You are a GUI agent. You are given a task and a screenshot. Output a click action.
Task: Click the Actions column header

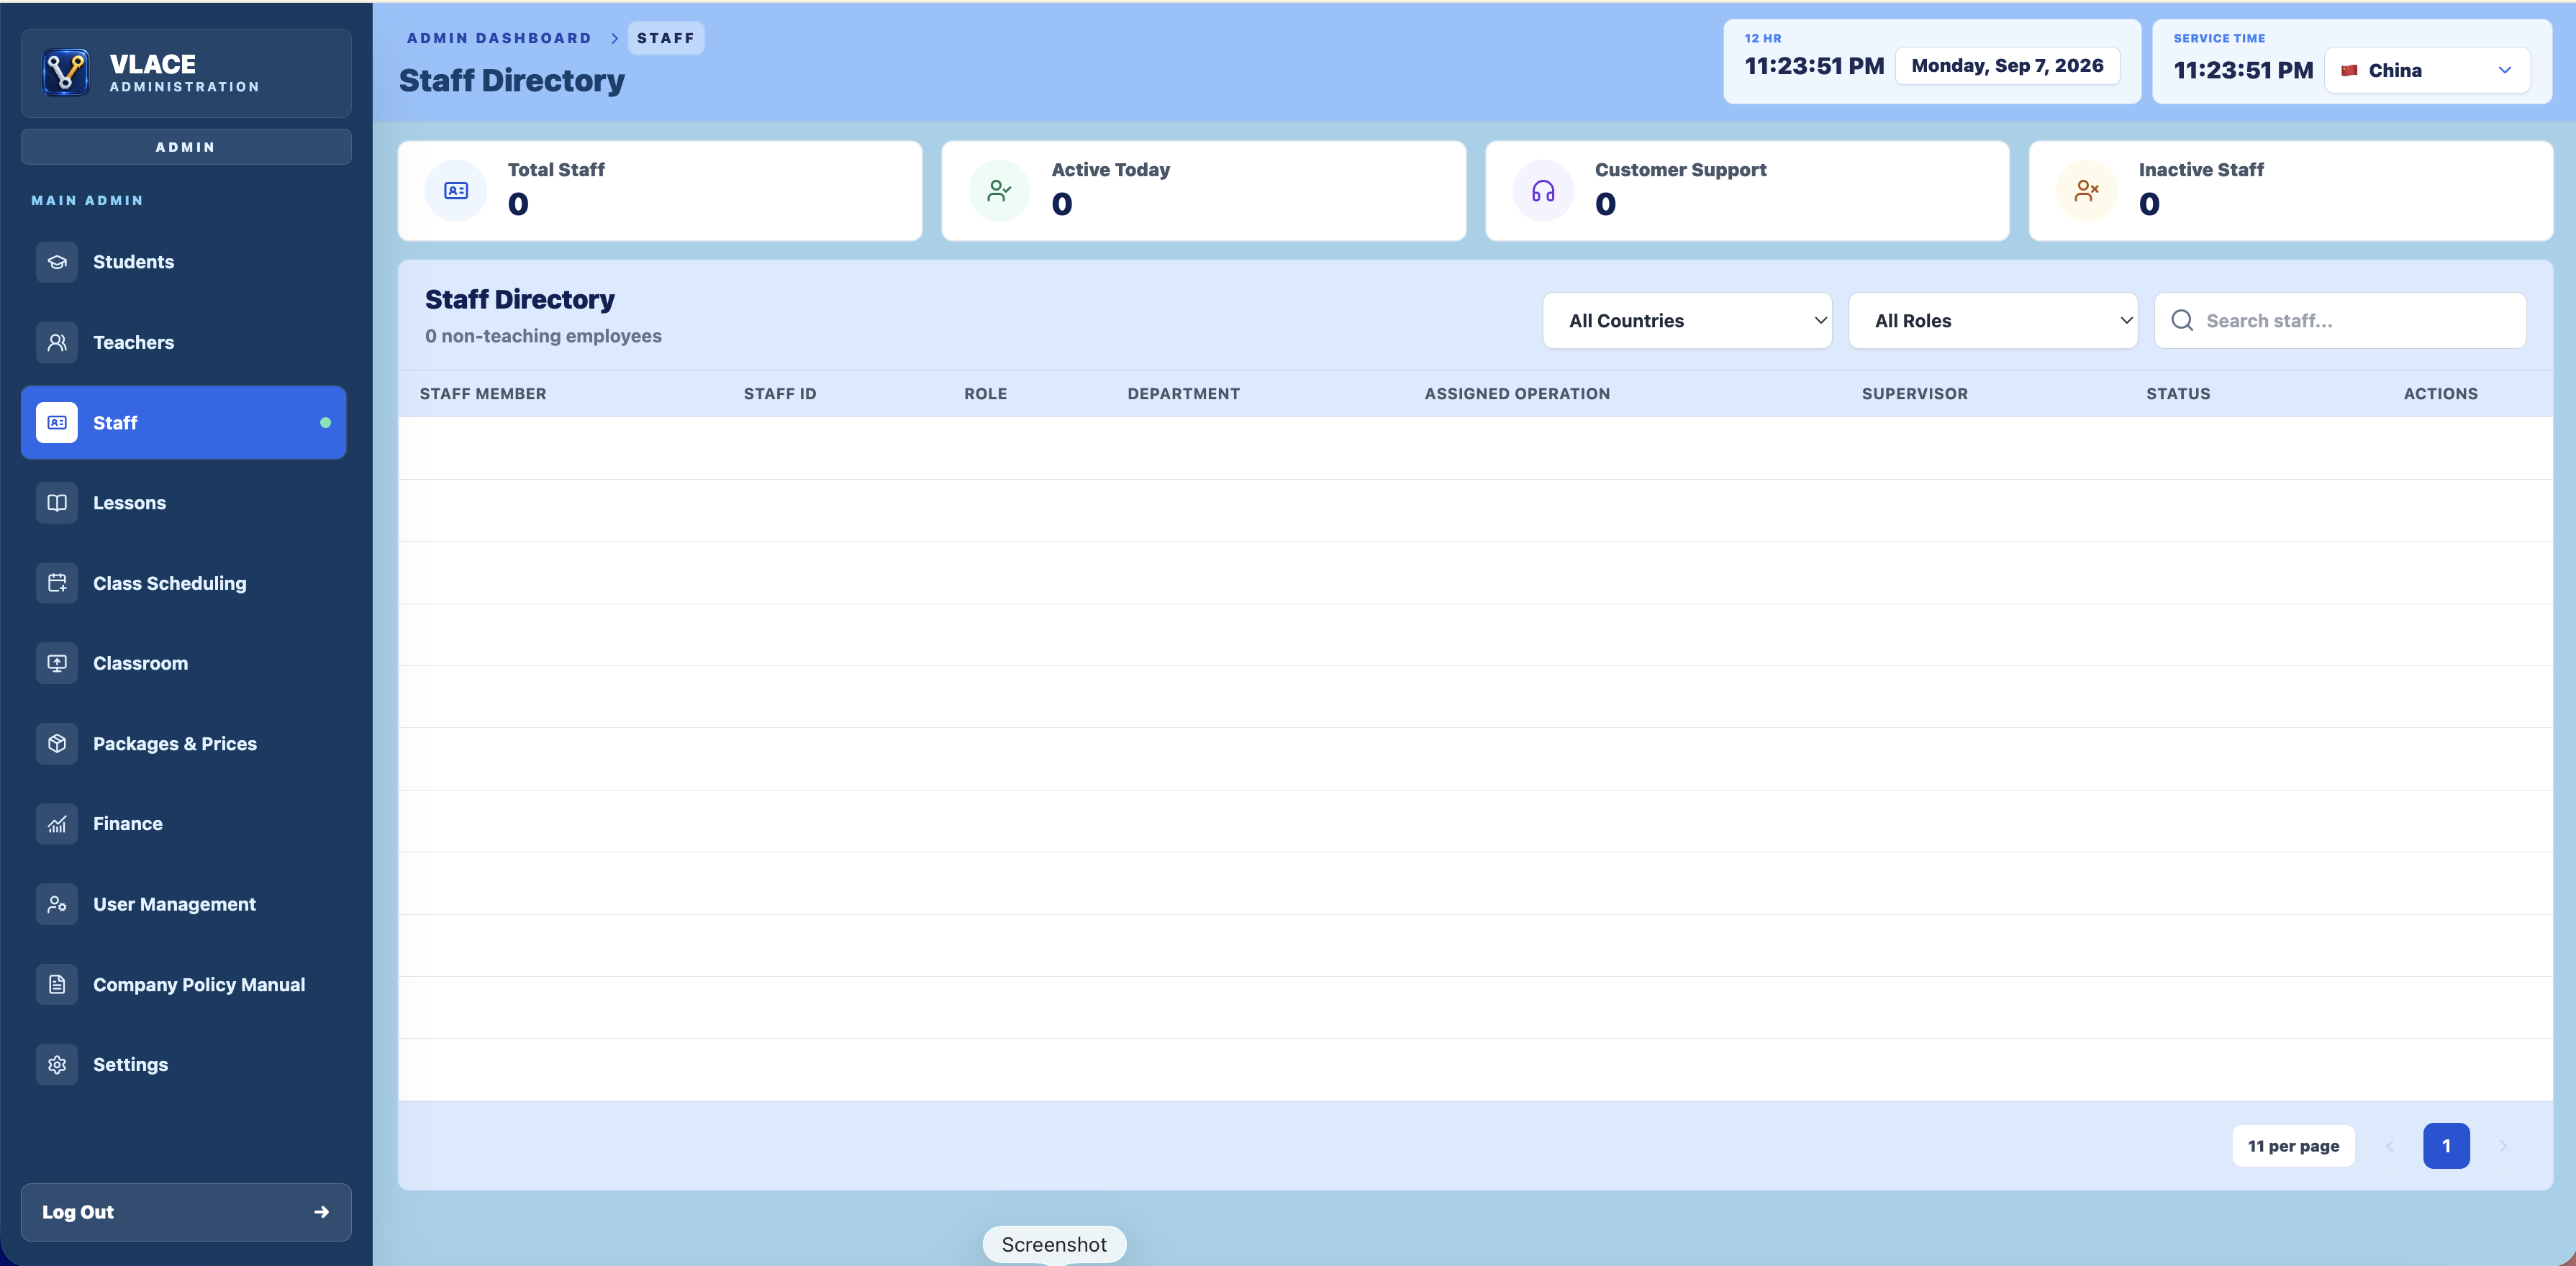click(2440, 394)
